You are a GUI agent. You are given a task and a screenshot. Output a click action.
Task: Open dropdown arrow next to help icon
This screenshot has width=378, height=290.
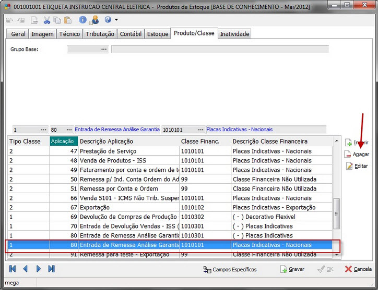pos(116,20)
